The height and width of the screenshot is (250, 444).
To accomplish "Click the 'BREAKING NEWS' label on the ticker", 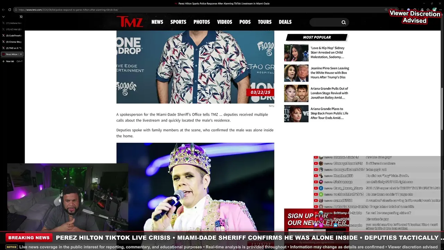I will click(x=29, y=238).
